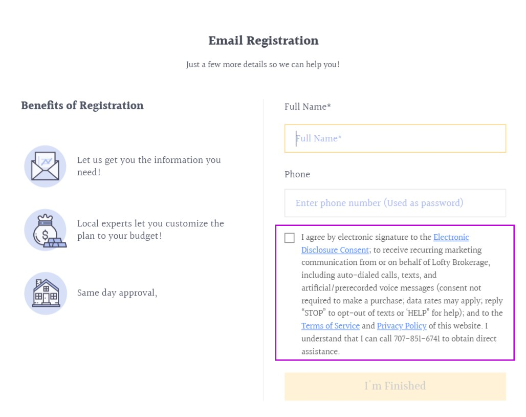Click the 'Same day approval' text

(117, 293)
